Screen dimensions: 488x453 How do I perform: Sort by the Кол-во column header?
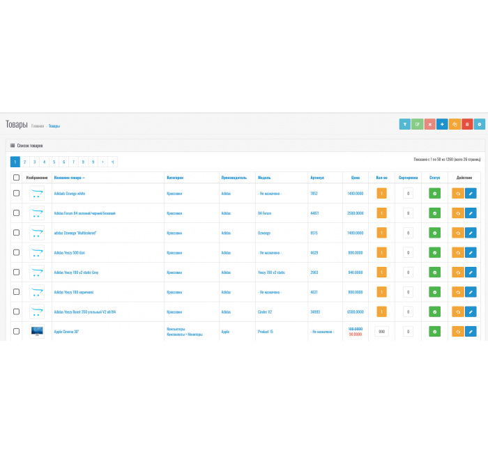pos(381,178)
